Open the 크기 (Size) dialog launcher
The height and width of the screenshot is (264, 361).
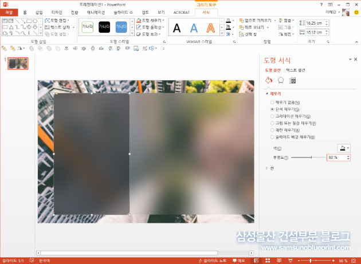328,42
